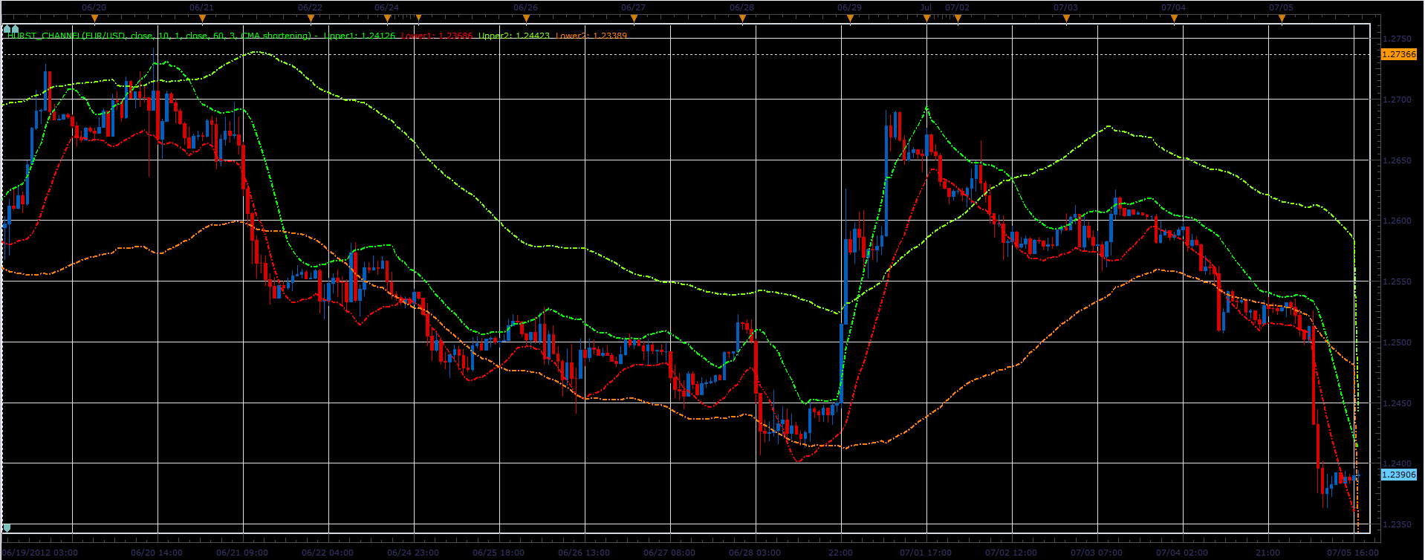Select the orange day marker under 07/03
The width and height of the screenshot is (1425, 560).
pyautogui.click(x=1066, y=19)
